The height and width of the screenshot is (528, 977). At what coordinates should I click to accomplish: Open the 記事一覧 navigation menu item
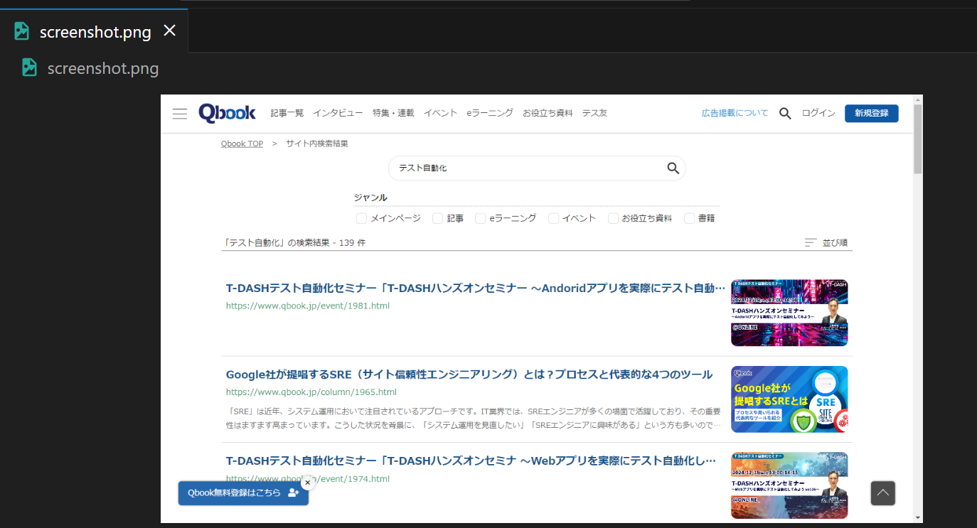[x=287, y=113]
